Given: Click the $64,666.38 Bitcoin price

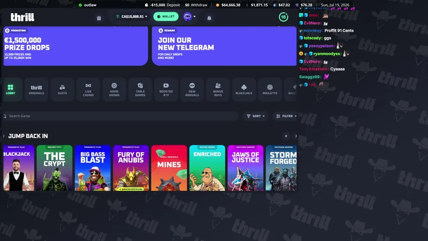Looking at the screenshot, I should pos(228,5).
